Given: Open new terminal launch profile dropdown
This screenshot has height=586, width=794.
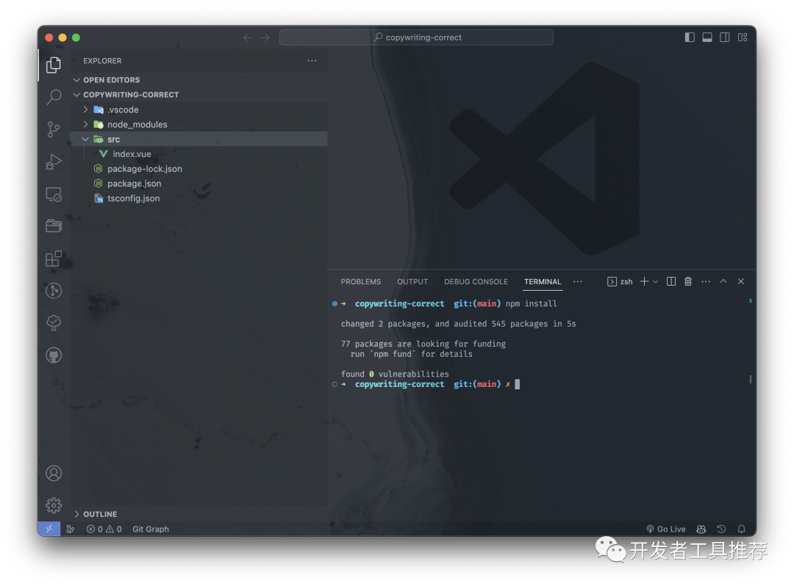Looking at the screenshot, I should [656, 282].
